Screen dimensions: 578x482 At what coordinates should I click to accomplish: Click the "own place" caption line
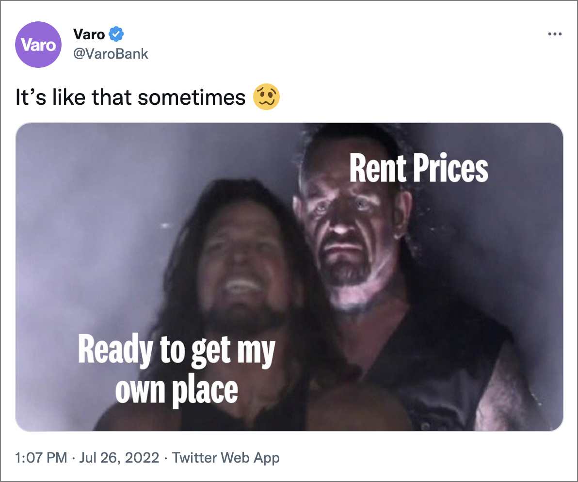[x=177, y=391]
